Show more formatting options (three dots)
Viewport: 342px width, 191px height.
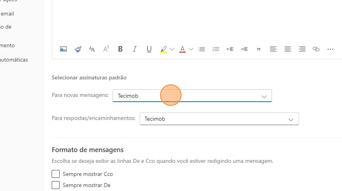pos(330,49)
